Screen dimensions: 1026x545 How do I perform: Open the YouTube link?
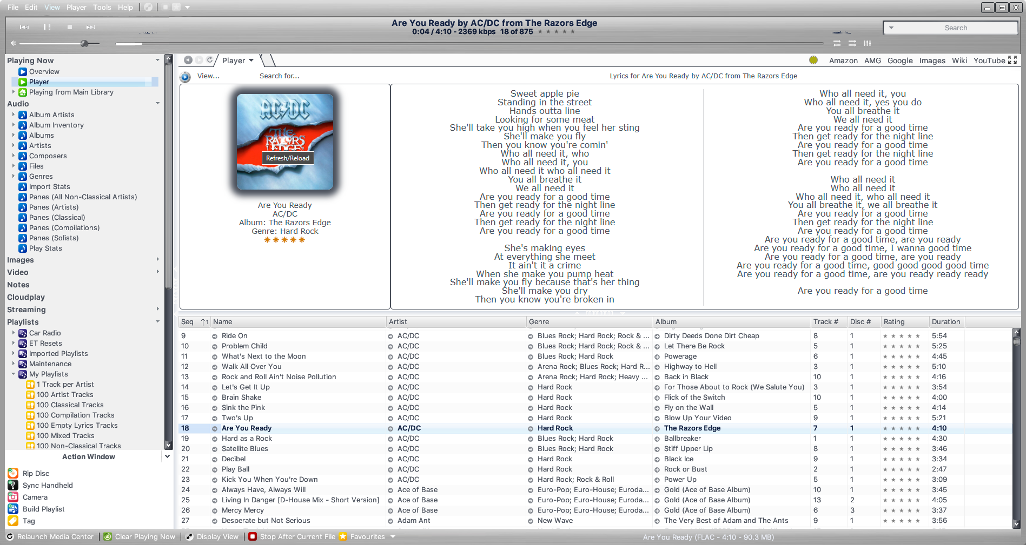point(989,60)
